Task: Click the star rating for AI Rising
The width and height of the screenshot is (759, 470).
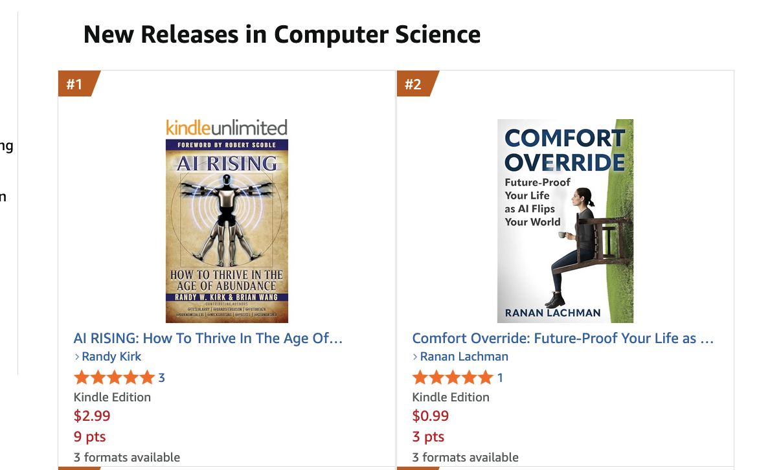Action: pos(114,377)
